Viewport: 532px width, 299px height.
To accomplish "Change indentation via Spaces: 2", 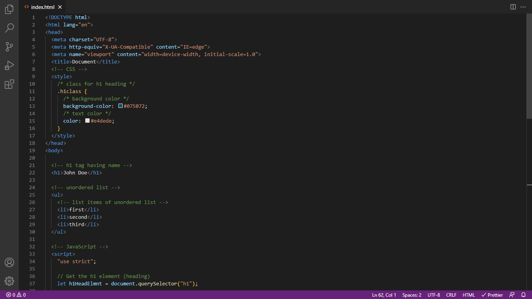I will tap(412, 295).
